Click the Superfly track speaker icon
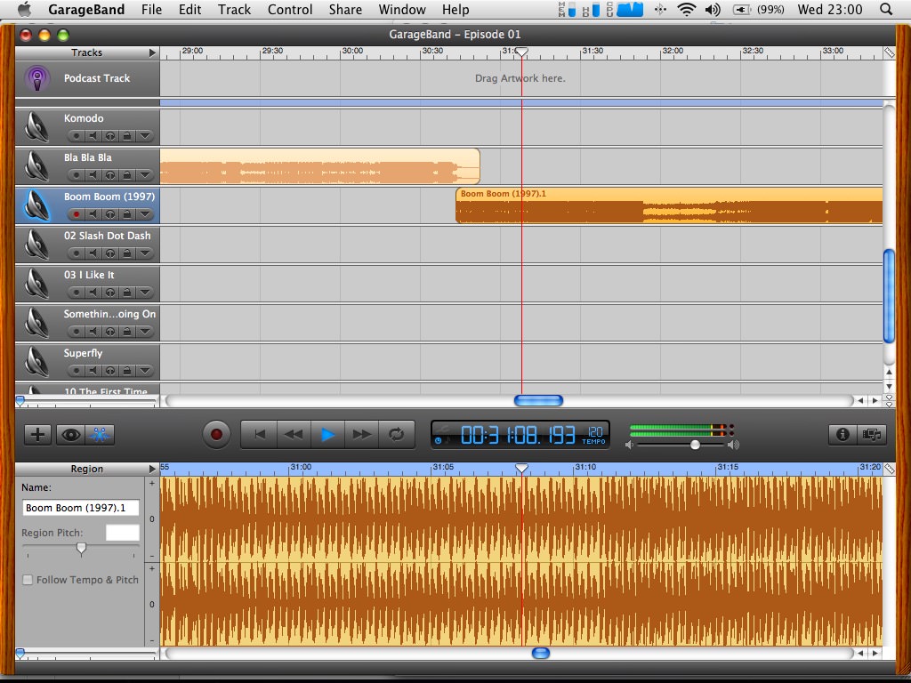The height and width of the screenshot is (683, 911). pos(36,361)
